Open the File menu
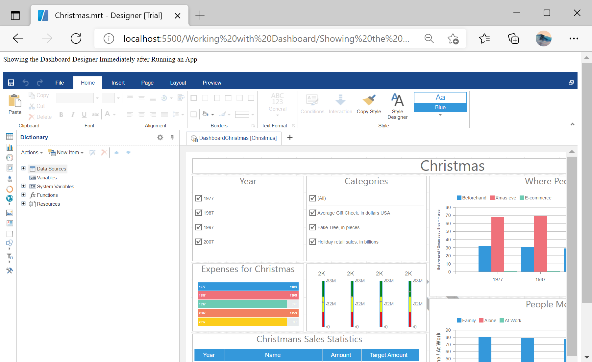 click(60, 83)
